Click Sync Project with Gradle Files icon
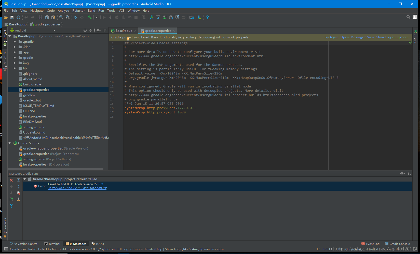 click(152, 17)
